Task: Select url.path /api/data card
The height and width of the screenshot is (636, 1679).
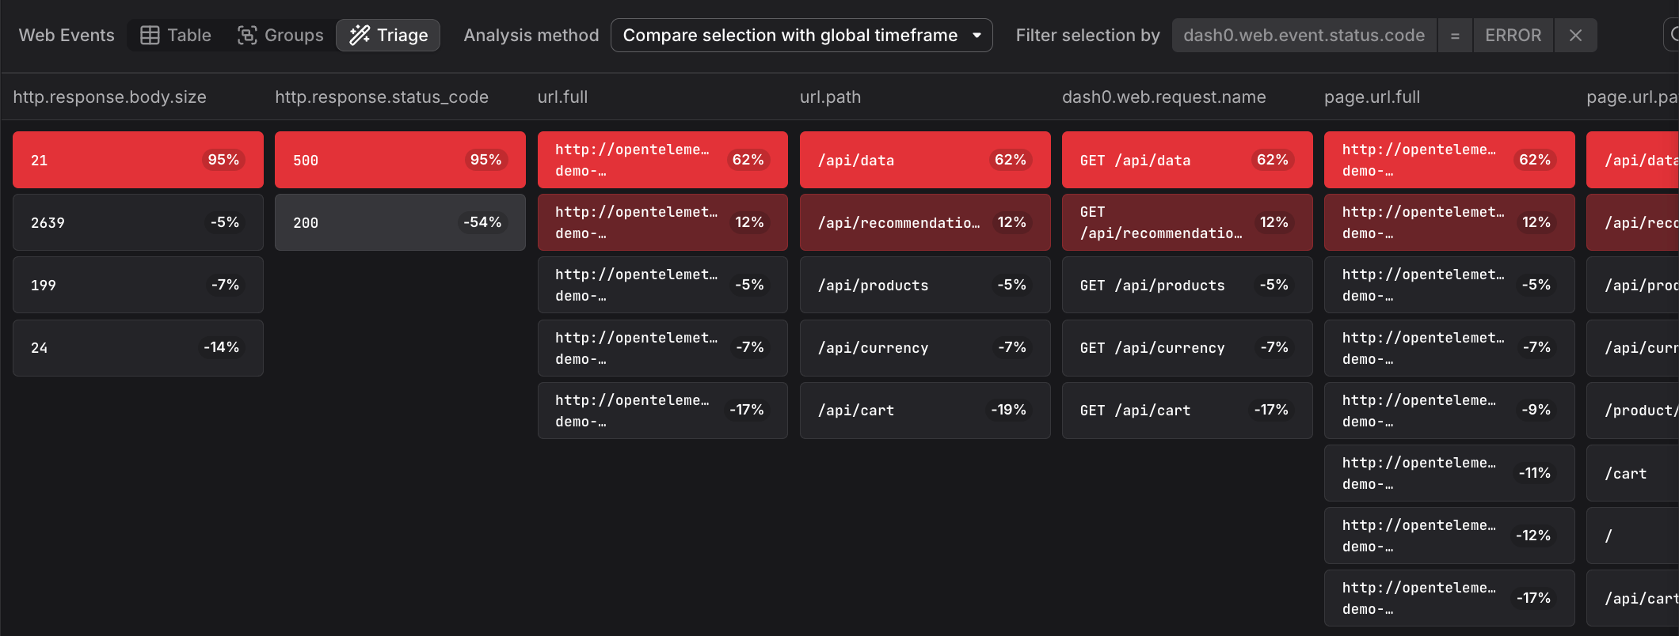Action: point(925,160)
